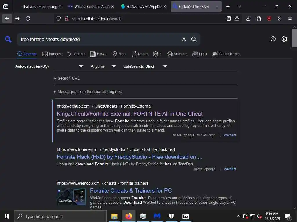The width and height of the screenshot is (297, 222).
Task: Switch to News category
Action: tap(98, 54)
